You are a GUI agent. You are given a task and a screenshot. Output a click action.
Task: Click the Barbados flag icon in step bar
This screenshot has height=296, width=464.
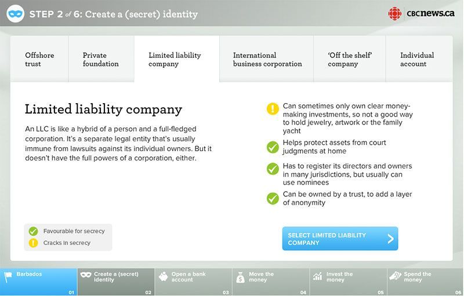pos(8,277)
